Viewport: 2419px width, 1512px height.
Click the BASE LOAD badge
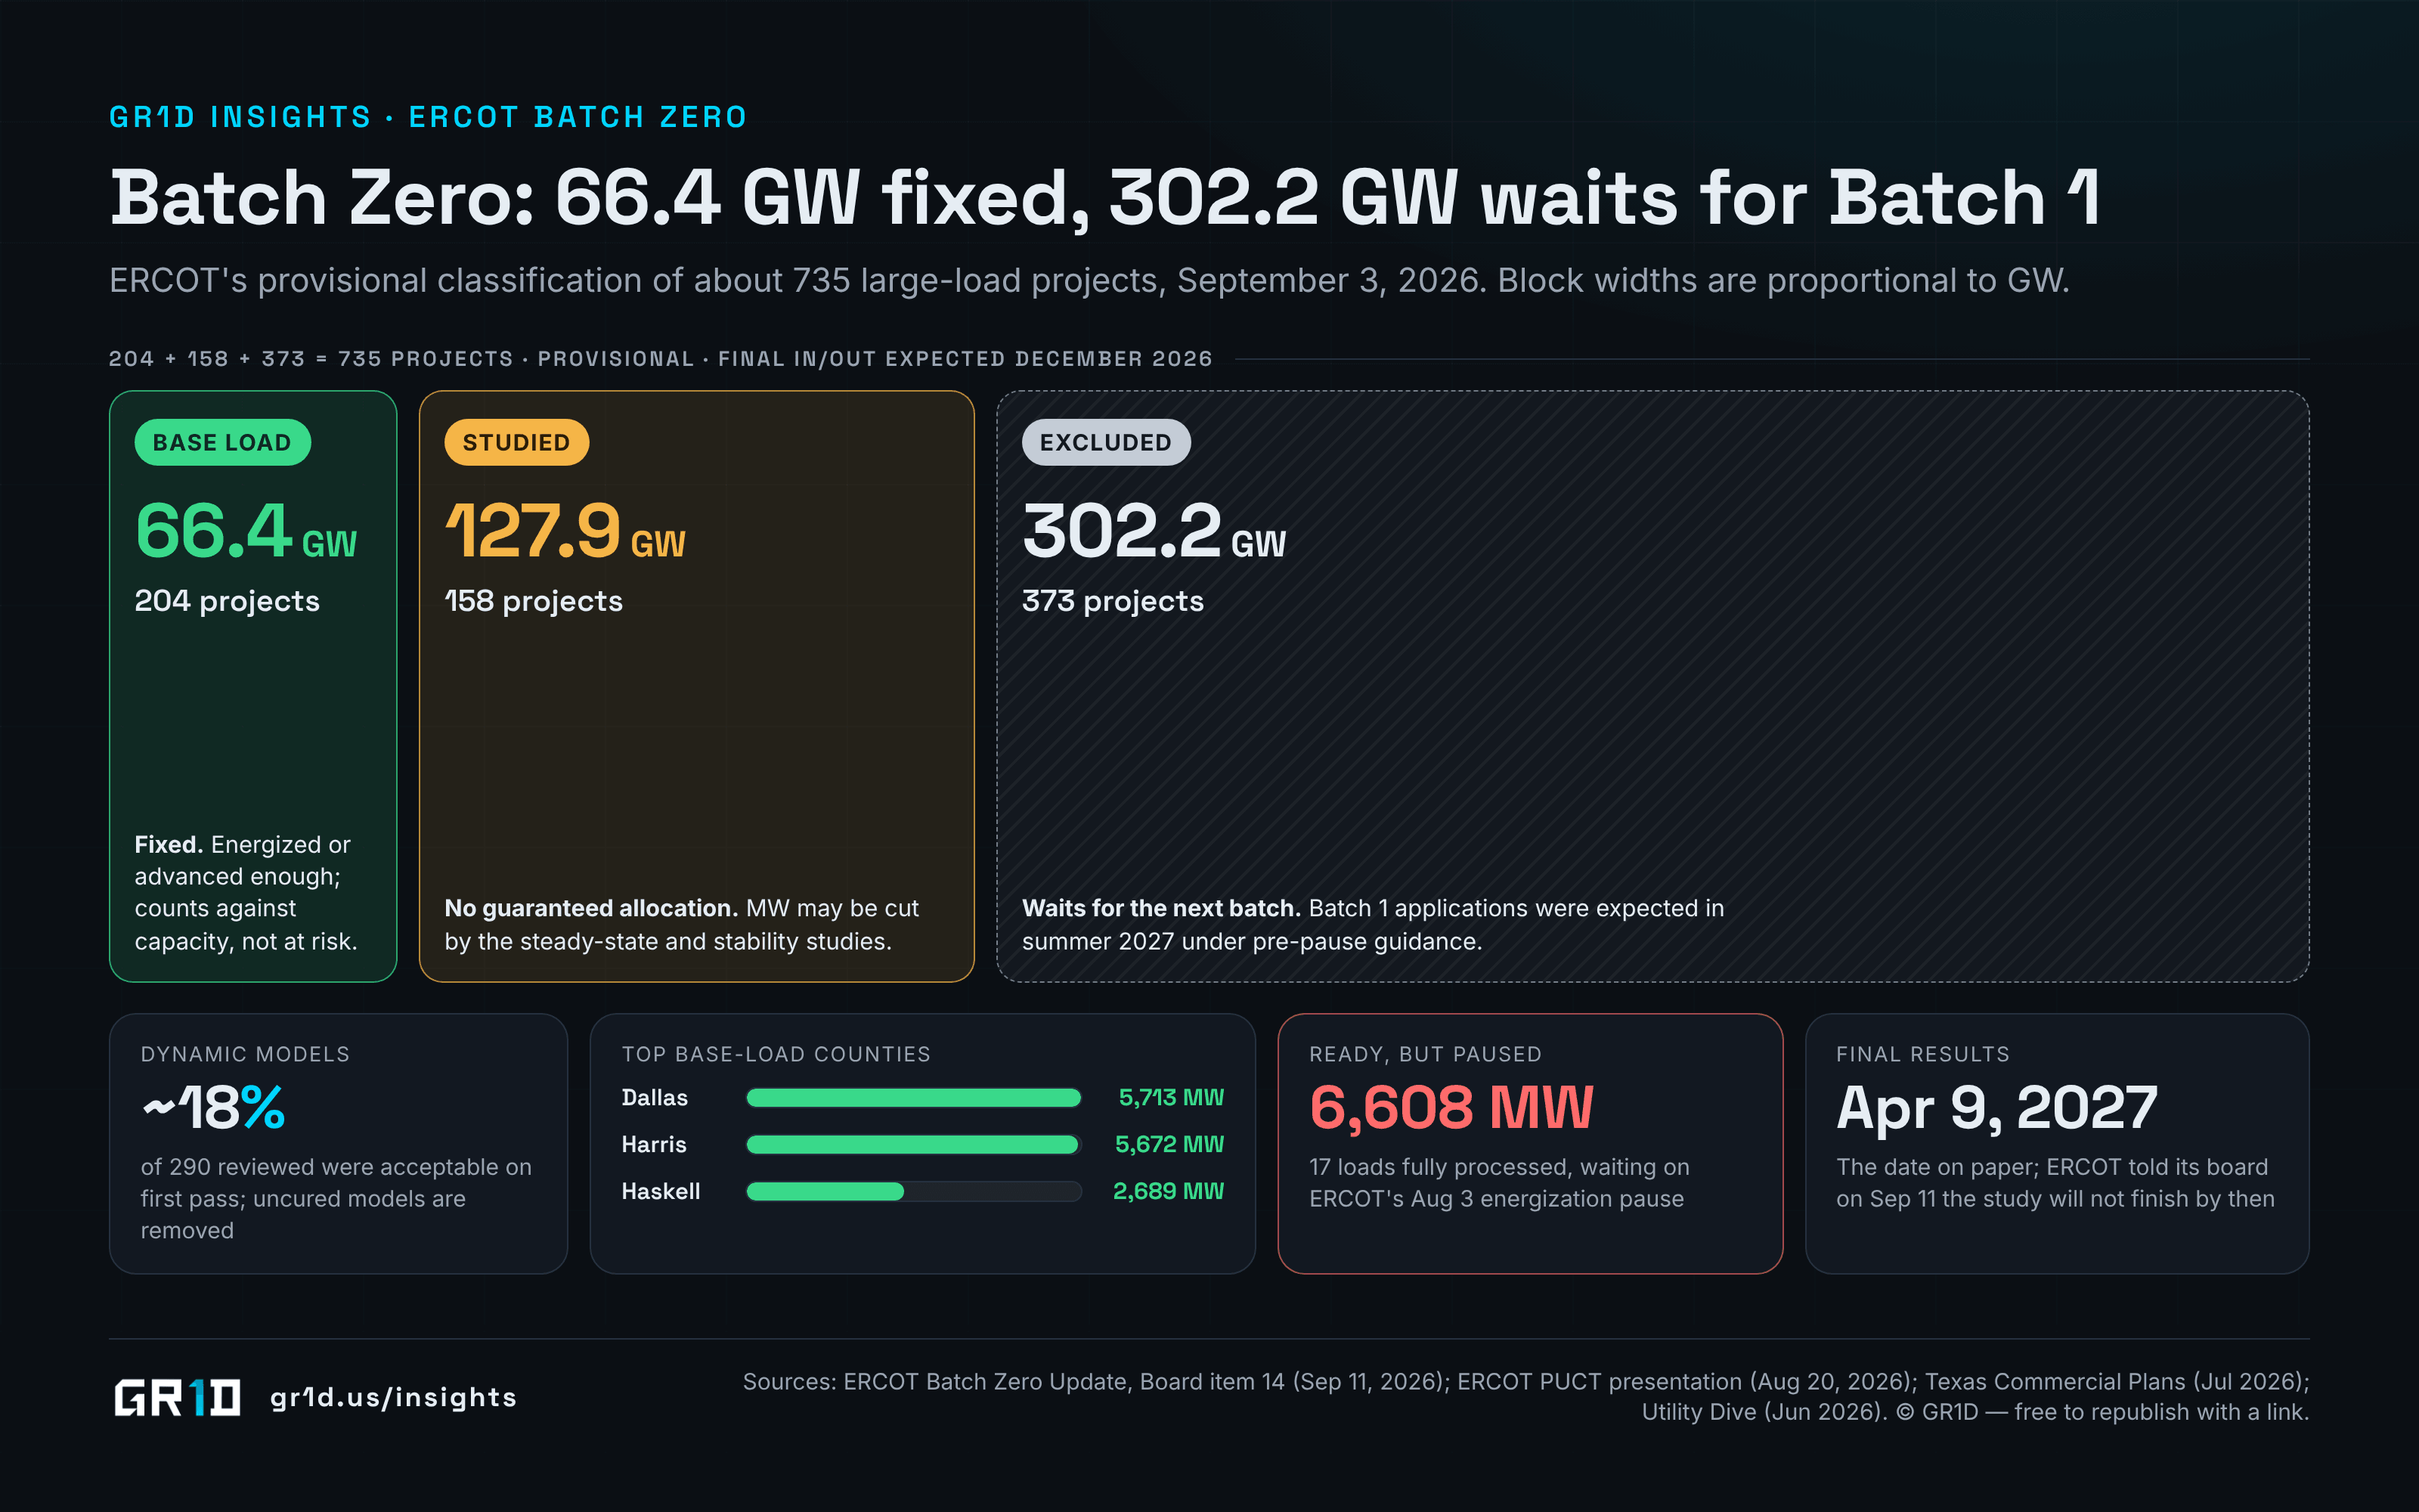pyautogui.click(x=222, y=442)
